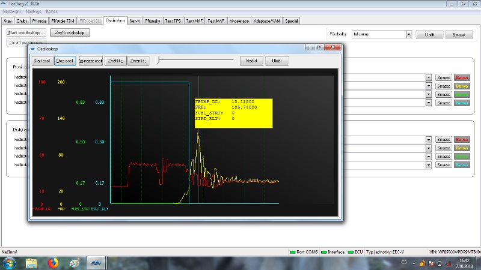This screenshot has height=270, width=481.
Task: Click the Zvětšit zoom-in button
Action: tap(115, 61)
